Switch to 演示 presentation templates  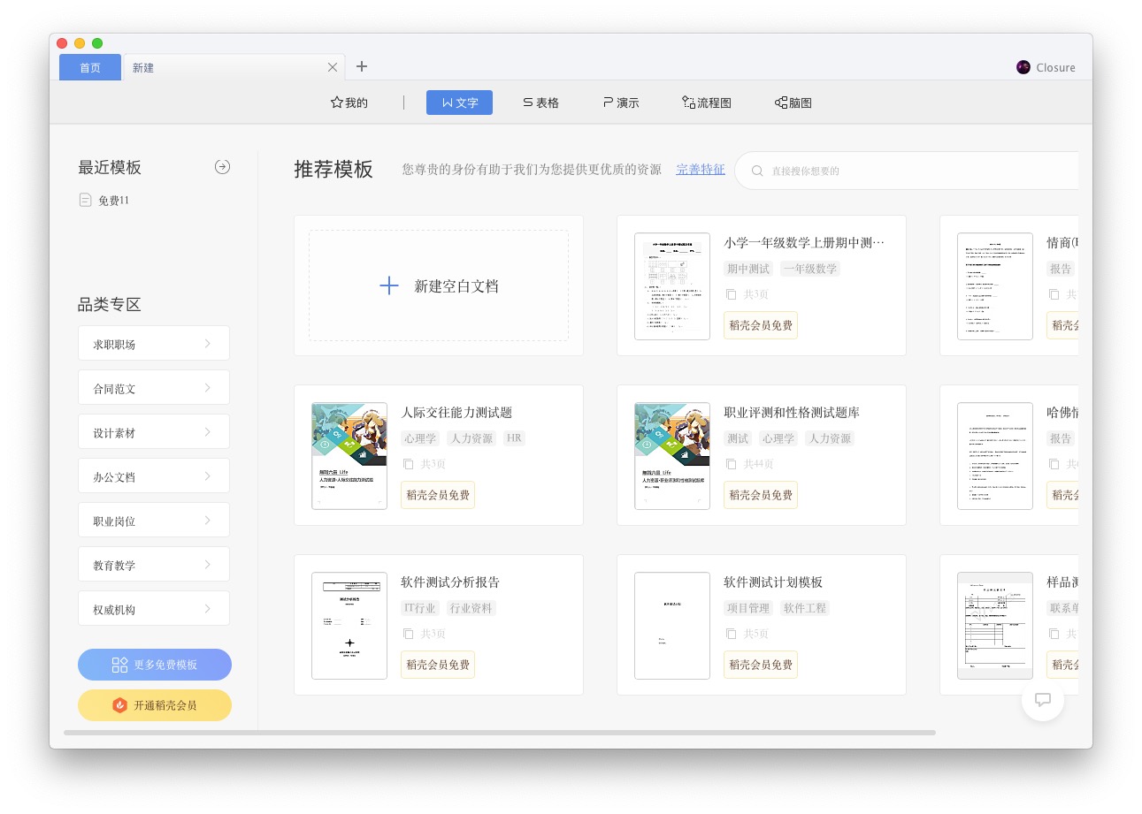(x=620, y=102)
